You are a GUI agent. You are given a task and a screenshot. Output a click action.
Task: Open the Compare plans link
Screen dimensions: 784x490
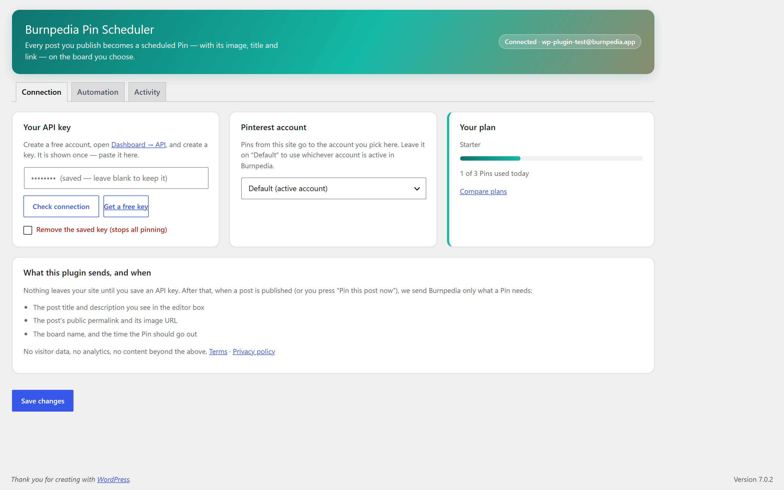tap(483, 191)
